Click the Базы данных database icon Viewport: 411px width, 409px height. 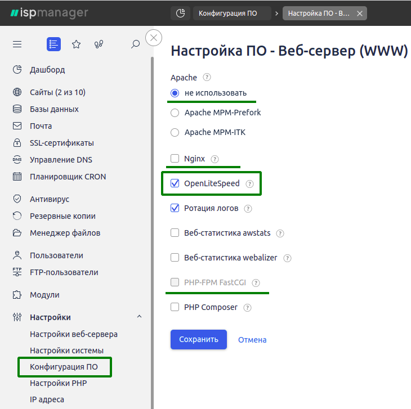coord(17,109)
